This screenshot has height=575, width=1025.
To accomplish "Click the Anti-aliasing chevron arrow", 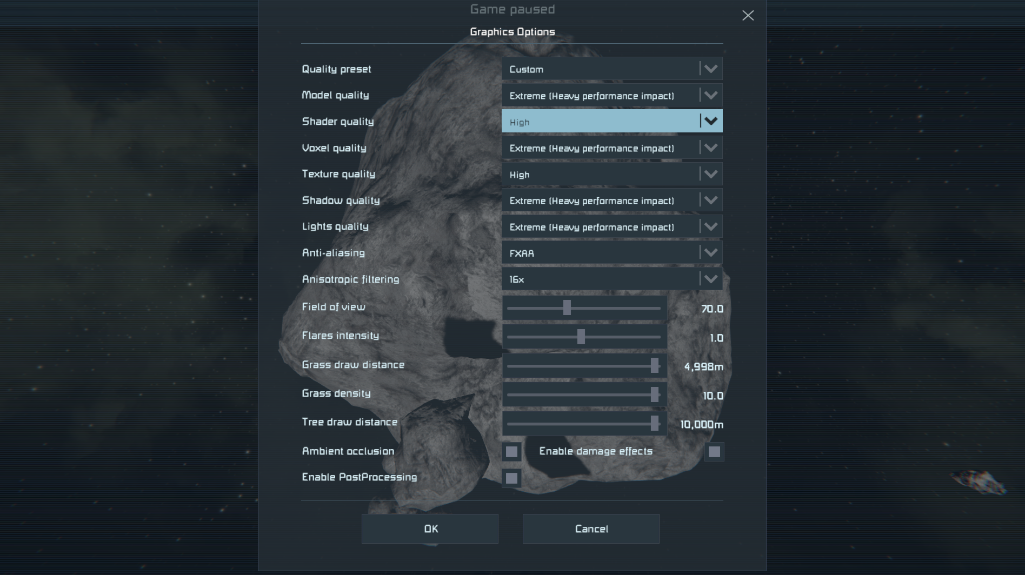I will click(x=710, y=253).
